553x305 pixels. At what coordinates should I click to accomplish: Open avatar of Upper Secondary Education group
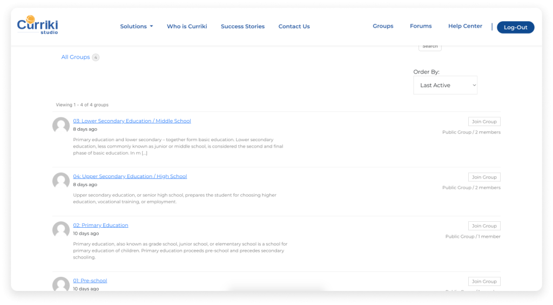tap(61, 181)
